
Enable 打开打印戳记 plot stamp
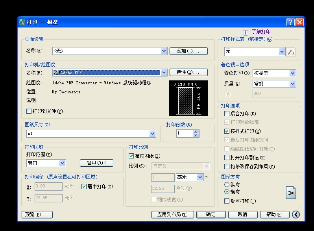click(x=227, y=158)
